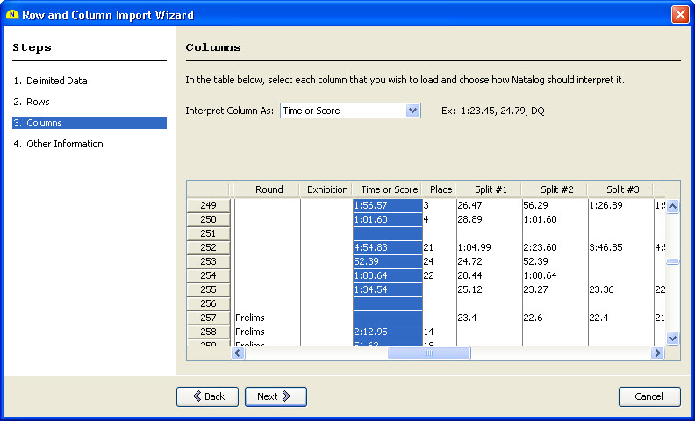Click the Place column header
This screenshot has height=421, width=695.
[441, 189]
